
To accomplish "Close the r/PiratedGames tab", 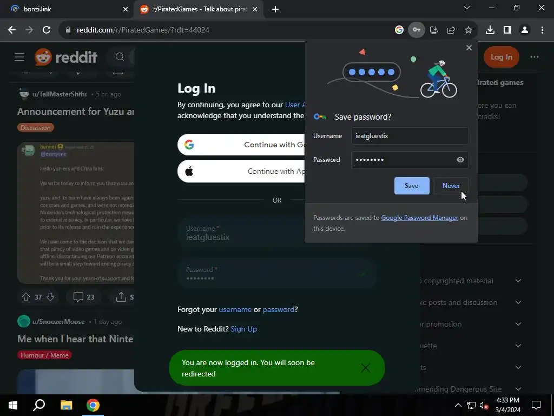I will pos(255,9).
